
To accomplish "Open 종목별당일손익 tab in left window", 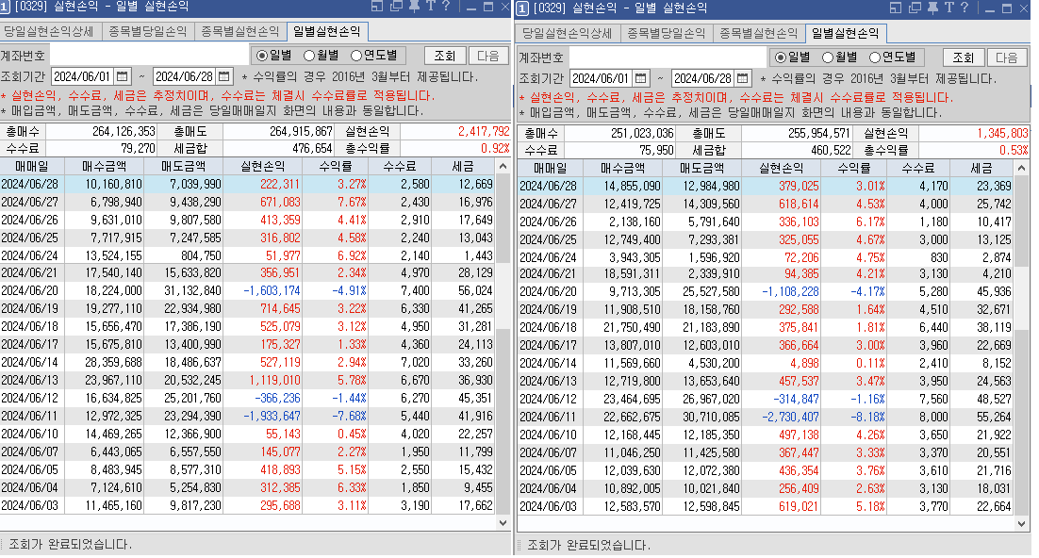I will 148,32.
